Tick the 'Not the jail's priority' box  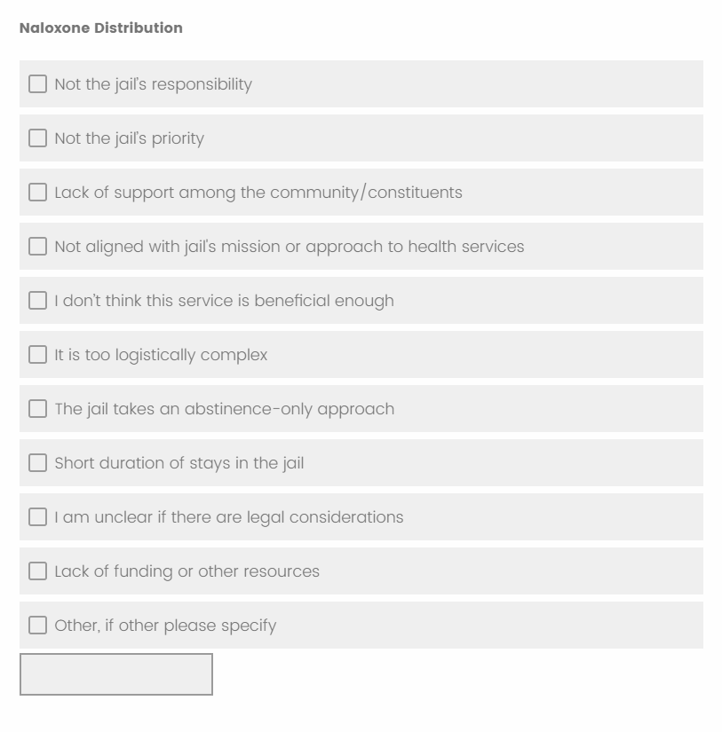tap(37, 138)
